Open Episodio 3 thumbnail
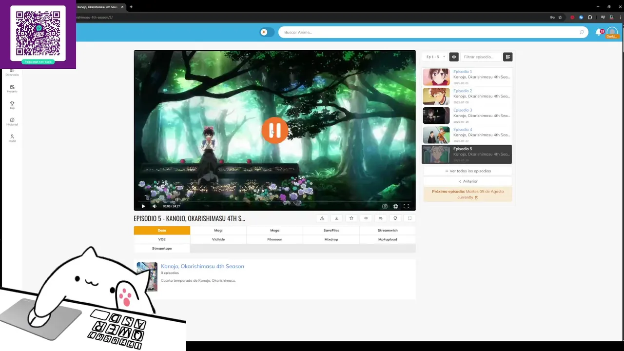 click(x=436, y=116)
